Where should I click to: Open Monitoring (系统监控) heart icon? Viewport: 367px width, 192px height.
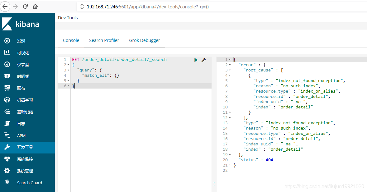coord(7,159)
